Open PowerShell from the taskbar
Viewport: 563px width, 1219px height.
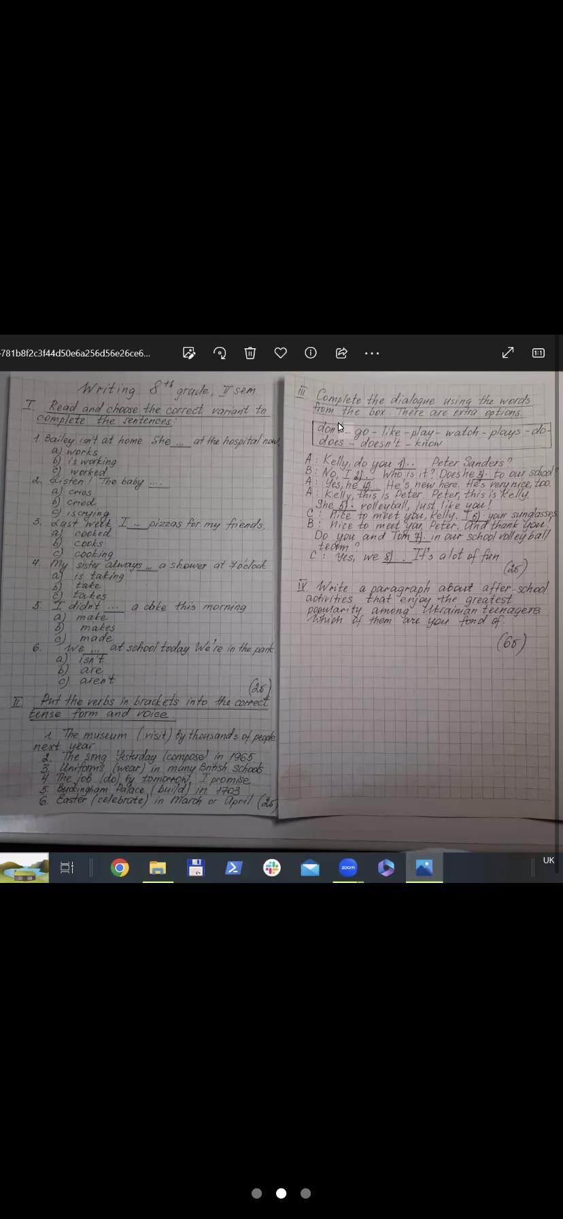point(234,868)
